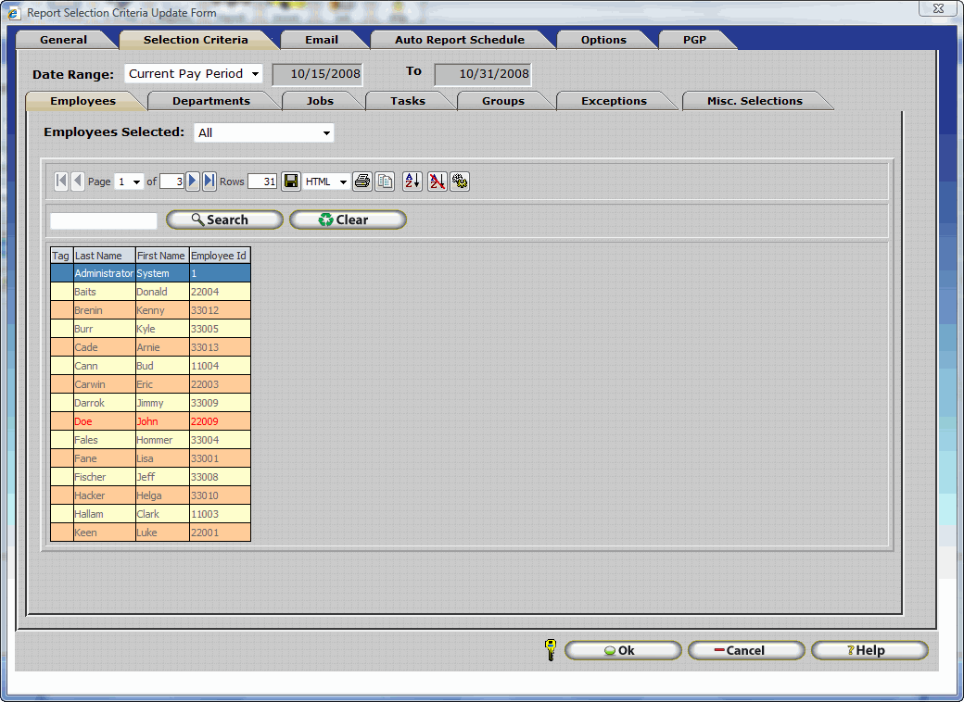Jump to the last page of employees

click(209, 182)
